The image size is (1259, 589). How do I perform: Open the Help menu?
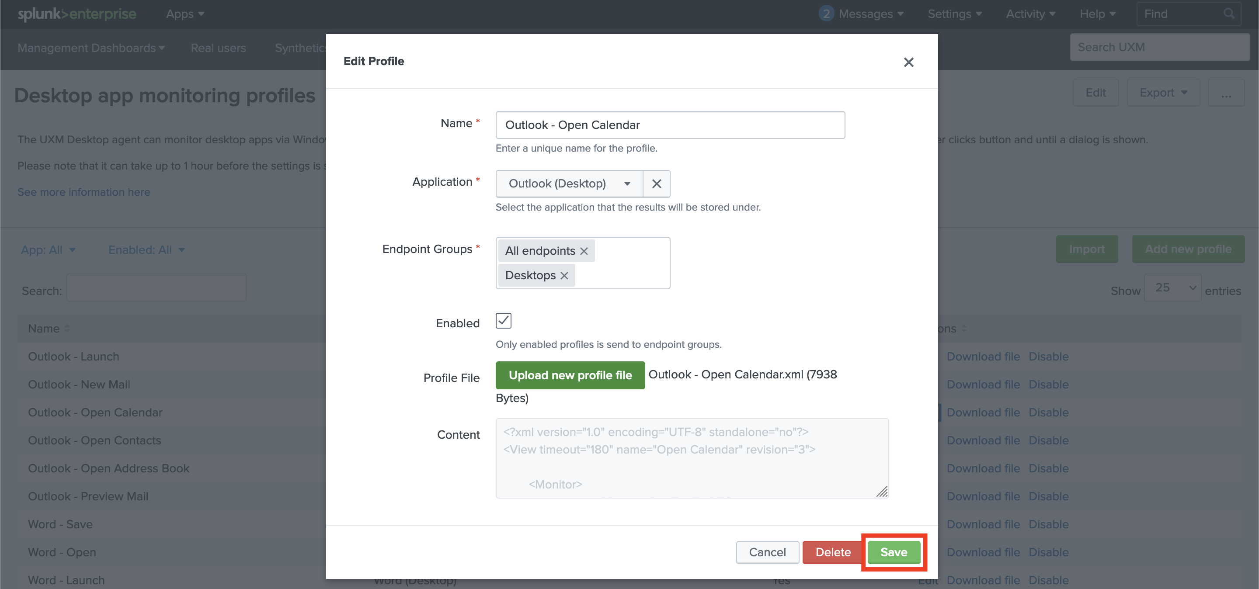coord(1097,14)
